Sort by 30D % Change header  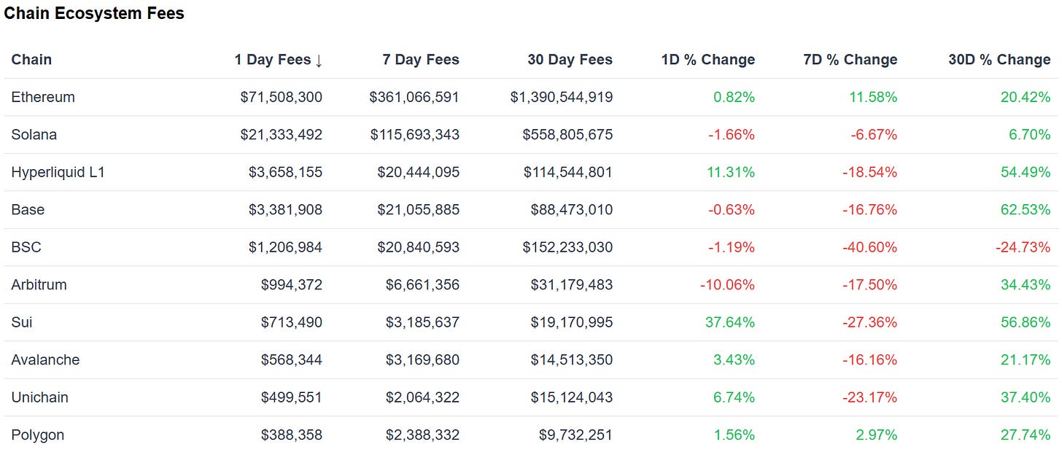[999, 60]
